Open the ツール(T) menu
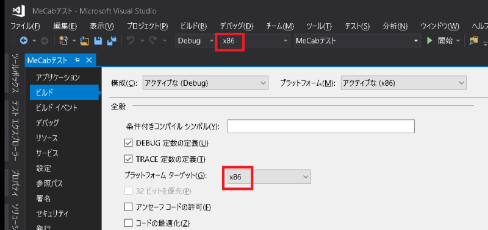Image resolution: width=488 pixels, height=230 pixels. [x=319, y=26]
